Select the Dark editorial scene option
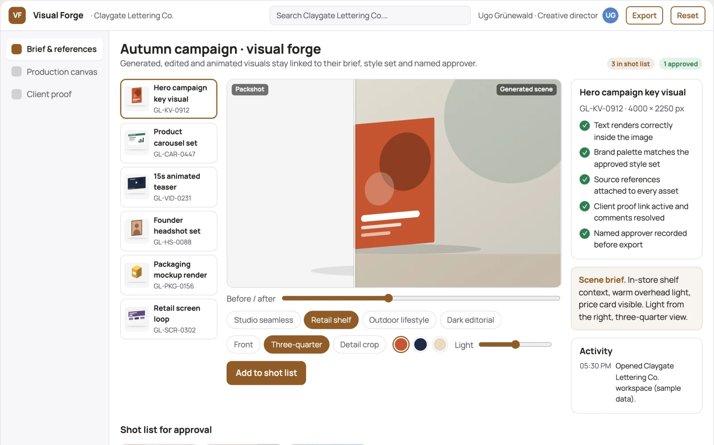 tap(470, 320)
